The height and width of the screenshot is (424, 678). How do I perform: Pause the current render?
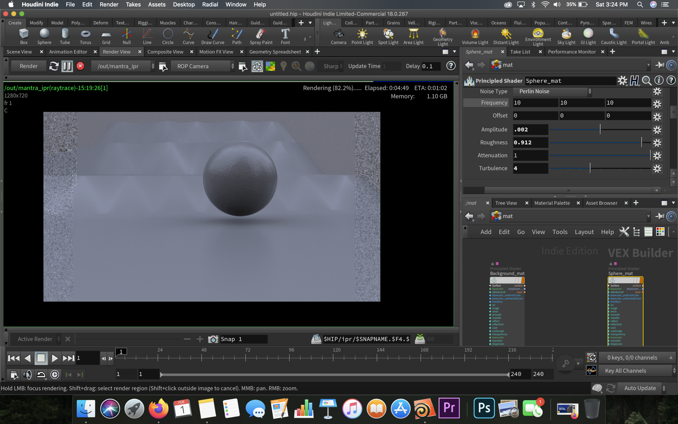point(67,66)
